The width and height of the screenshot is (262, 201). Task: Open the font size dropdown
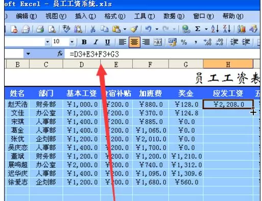coord(72,42)
